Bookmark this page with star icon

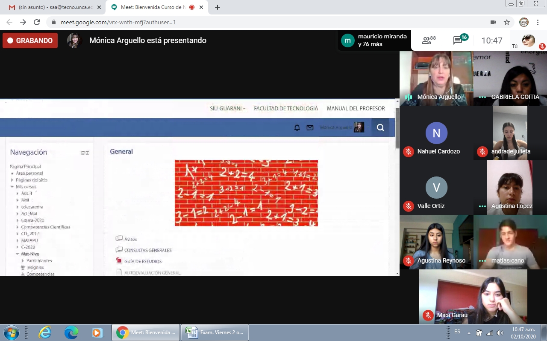tap(507, 22)
